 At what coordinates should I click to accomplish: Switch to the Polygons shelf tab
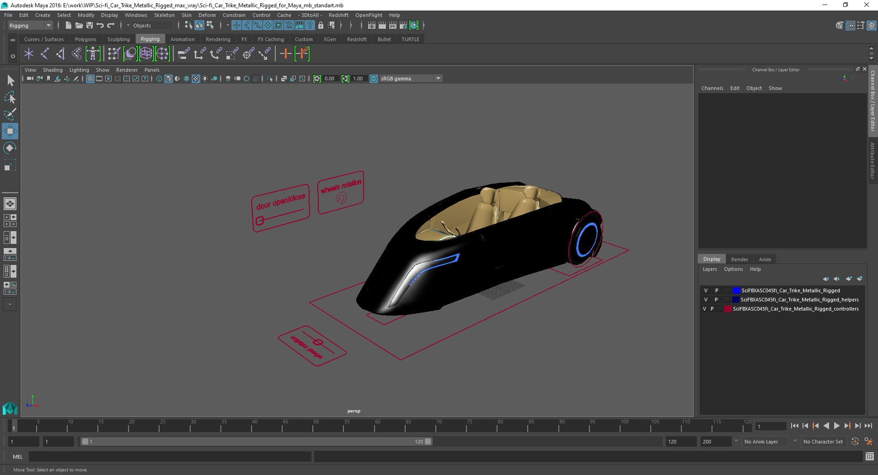coord(86,39)
